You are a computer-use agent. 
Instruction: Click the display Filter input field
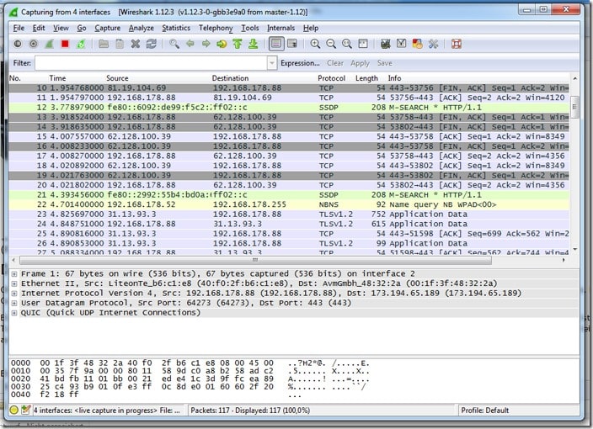(x=152, y=63)
